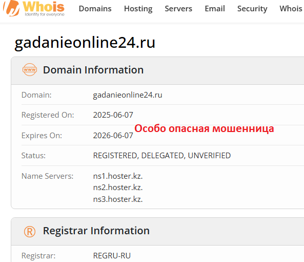Open the Security menu item
This screenshot has height=262, width=304.
[252, 9]
